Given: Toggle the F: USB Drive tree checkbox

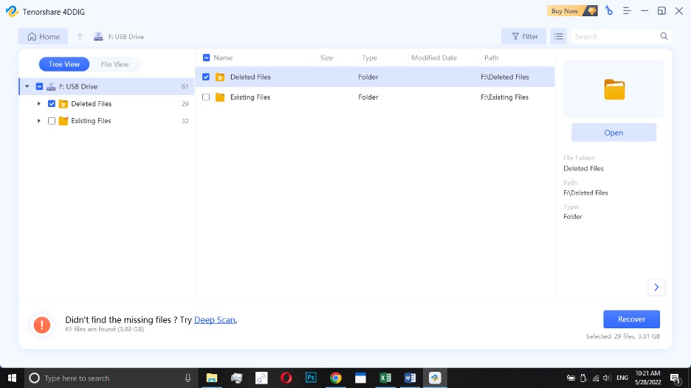Looking at the screenshot, I should coord(39,87).
